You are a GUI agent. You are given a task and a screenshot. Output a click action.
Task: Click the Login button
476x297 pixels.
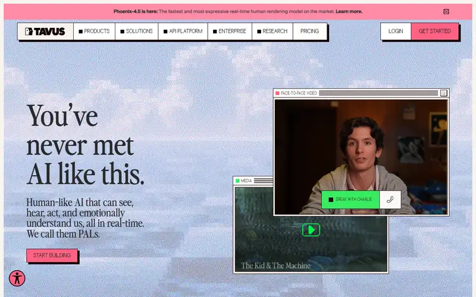coord(396,31)
